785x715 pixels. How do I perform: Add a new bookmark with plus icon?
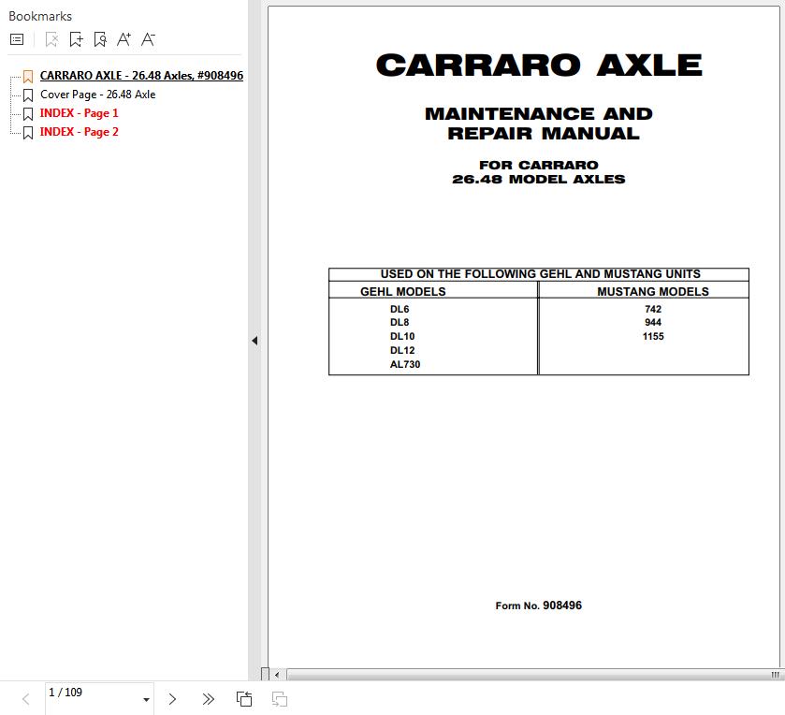[76, 39]
